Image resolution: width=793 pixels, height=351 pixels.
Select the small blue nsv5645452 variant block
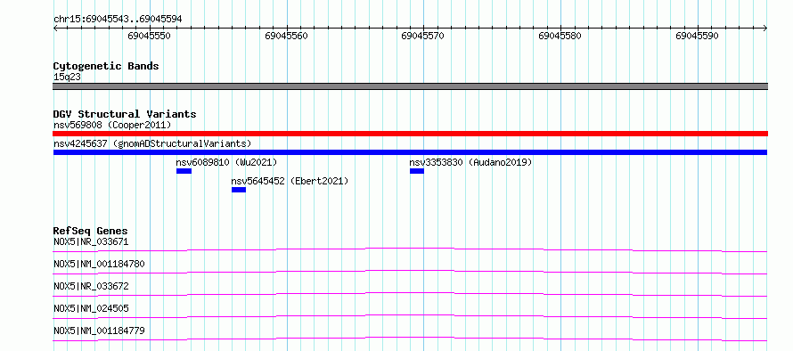(239, 190)
